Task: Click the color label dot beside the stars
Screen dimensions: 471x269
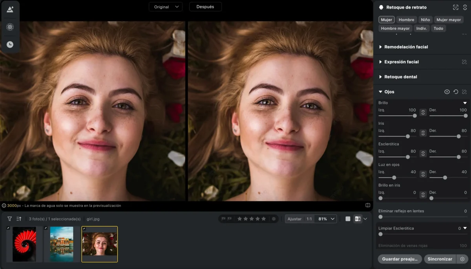Action: point(274,219)
